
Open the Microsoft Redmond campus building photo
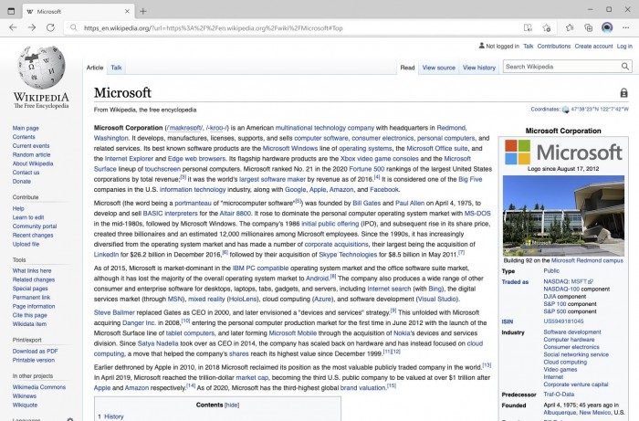tap(563, 216)
